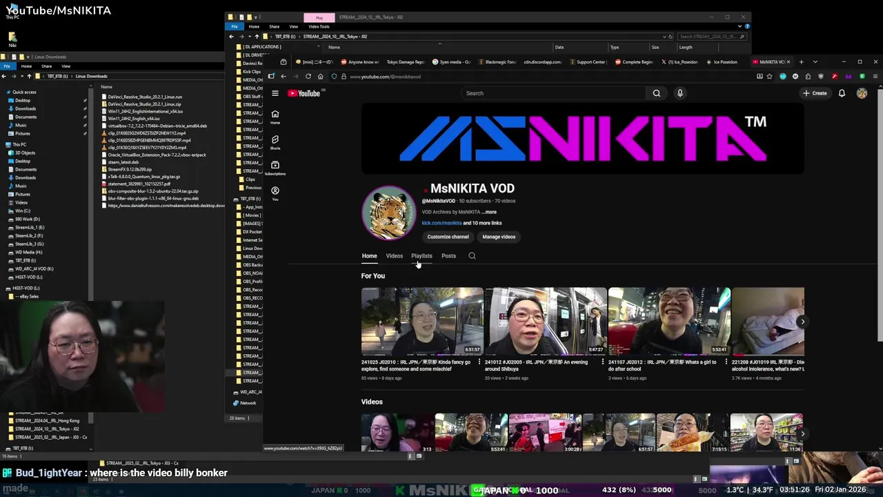Open File menu in STREAM_2024_10 Explorer window
Screen dimensions: 883x497
pyautogui.click(x=235, y=26)
